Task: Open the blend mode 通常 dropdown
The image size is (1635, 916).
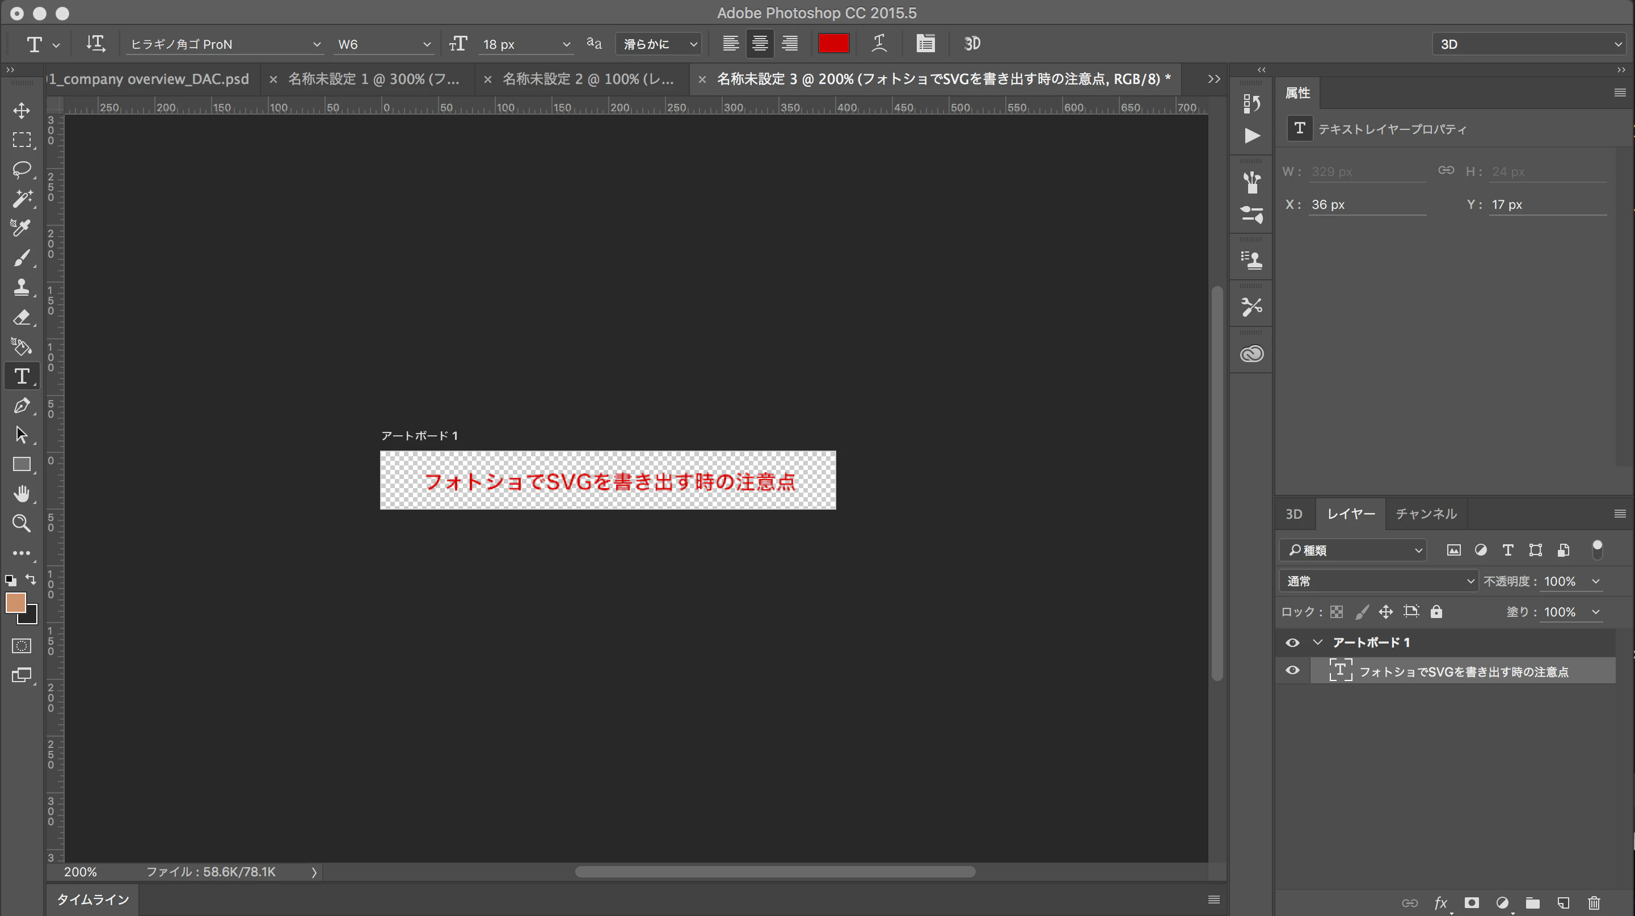Action: click(x=1378, y=581)
